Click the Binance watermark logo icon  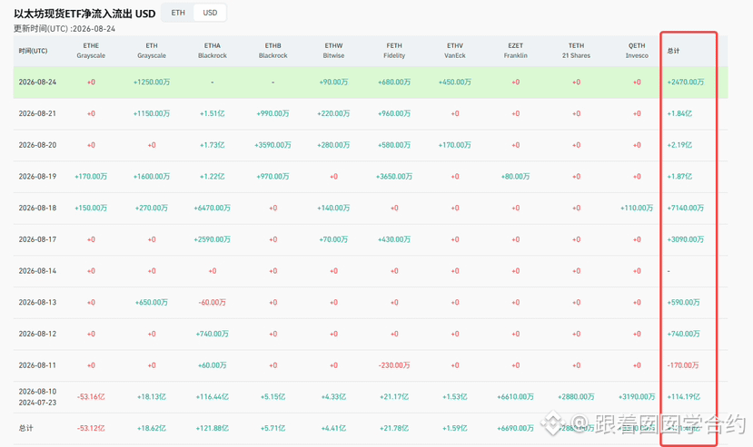[552, 423]
